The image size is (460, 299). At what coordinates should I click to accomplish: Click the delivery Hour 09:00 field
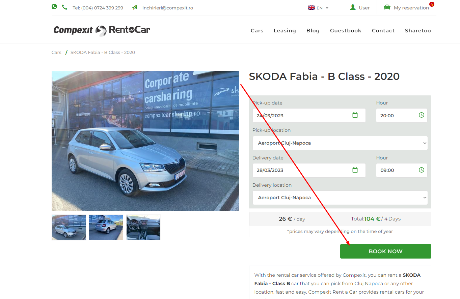402,170
